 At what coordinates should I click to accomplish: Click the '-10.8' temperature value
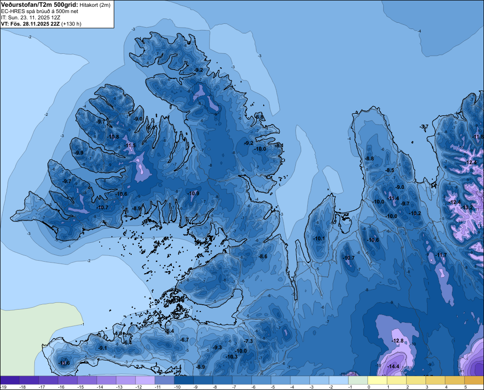pyautogui.click(x=113, y=137)
